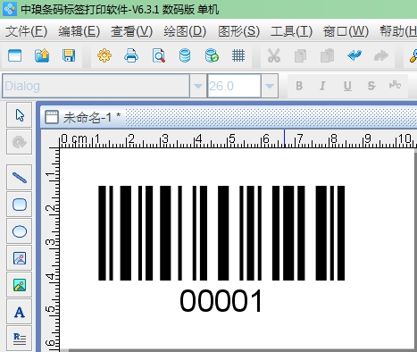Click the Print icon
417x352 pixels.
[x=131, y=55]
